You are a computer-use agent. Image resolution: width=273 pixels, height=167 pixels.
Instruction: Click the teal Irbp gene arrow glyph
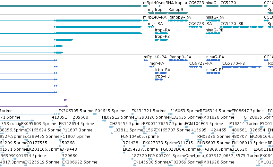coord(161,13)
